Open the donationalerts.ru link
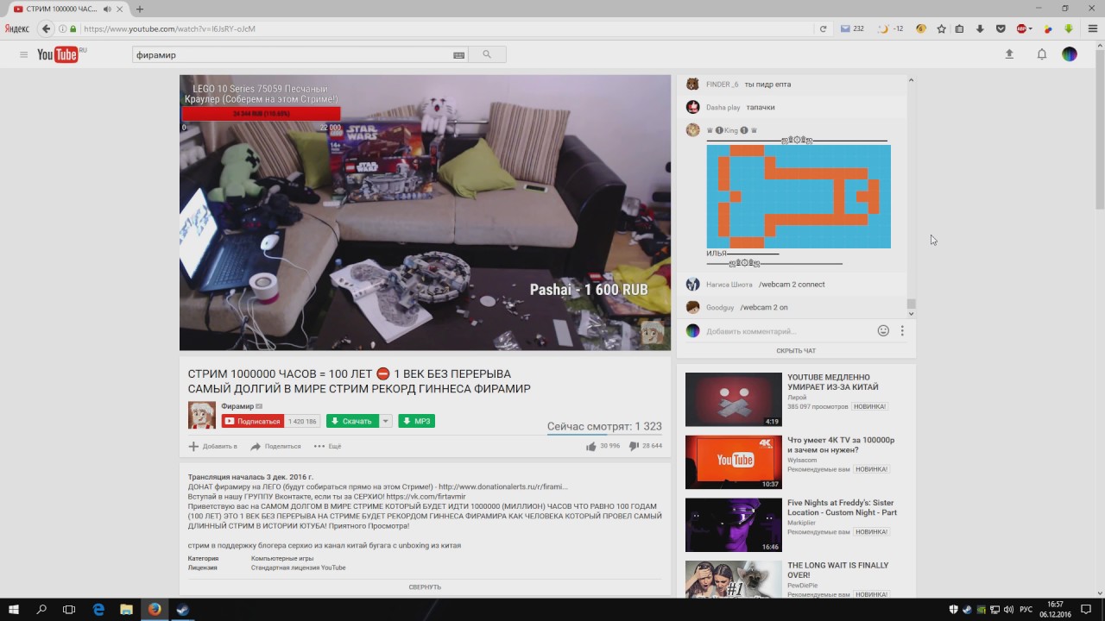1105x621 pixels. click(503, 486)
